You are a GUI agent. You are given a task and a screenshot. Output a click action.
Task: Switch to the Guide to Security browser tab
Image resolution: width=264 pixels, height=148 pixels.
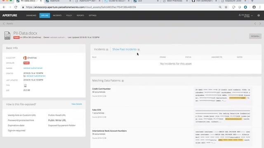click(117, 1)
